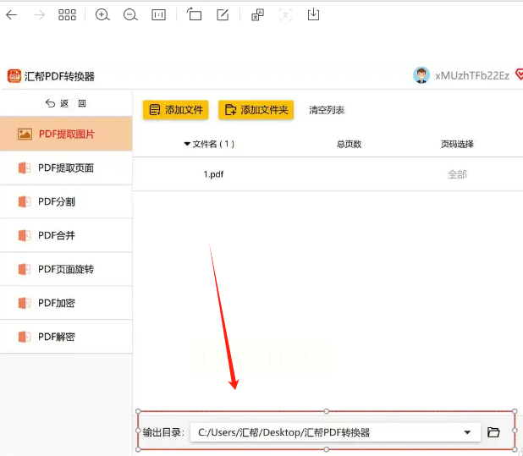523x456 pixels.
Task: Zoom in with the magnifier plus icon
Action: [102, 15]
